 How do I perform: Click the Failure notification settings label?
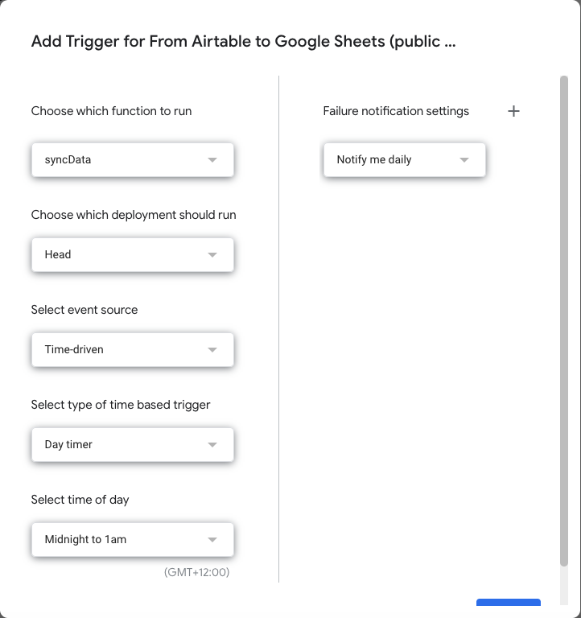click(x=396, y=111)
